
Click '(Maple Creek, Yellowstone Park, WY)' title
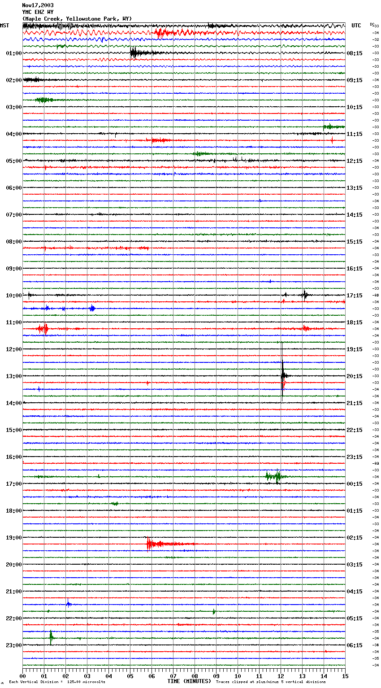point(77,19)
